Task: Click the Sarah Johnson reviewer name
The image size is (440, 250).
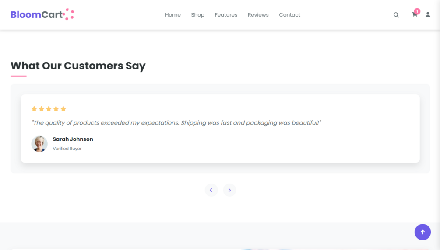Action: pos(73,139)
